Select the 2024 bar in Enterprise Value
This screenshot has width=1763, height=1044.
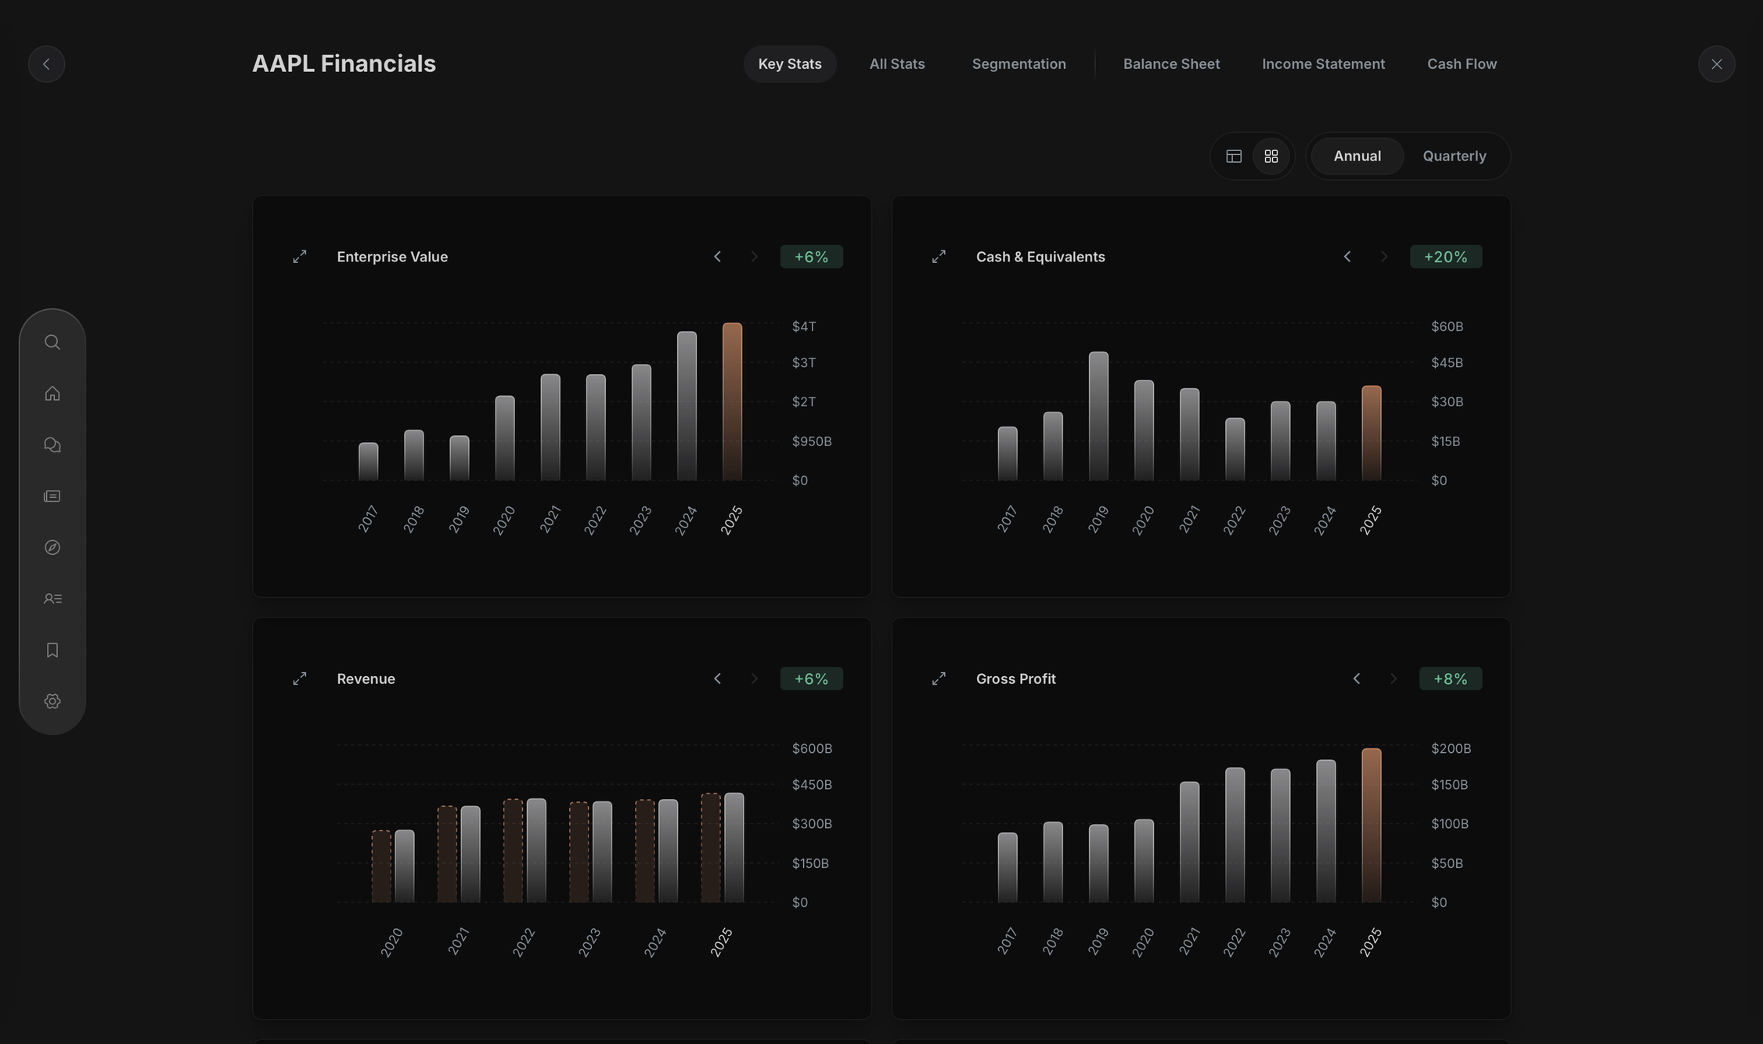687,405
